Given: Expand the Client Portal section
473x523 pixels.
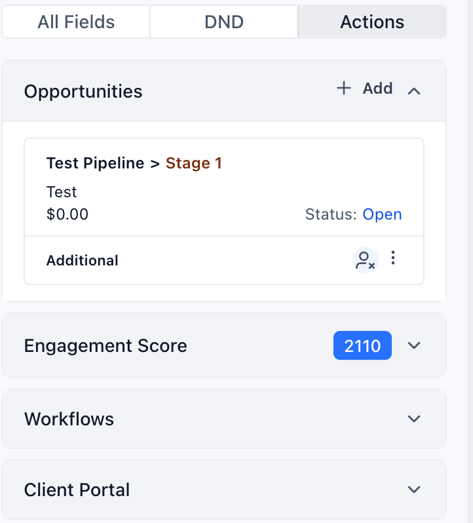Looking at the screenshot, I should coord(413,490).
